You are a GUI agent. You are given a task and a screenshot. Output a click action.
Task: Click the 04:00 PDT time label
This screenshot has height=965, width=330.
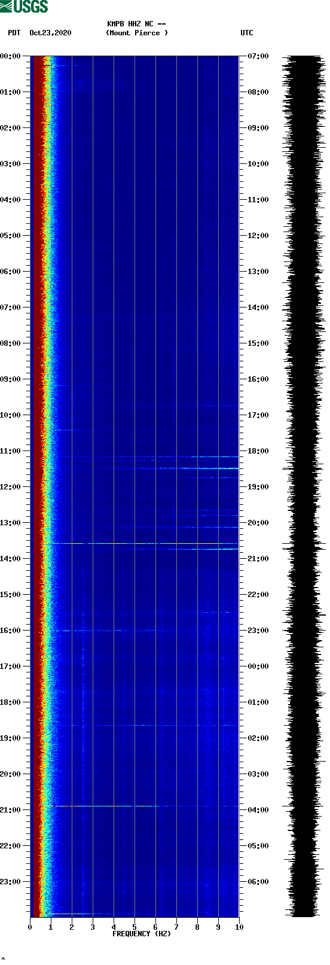[x=10, y=200]
